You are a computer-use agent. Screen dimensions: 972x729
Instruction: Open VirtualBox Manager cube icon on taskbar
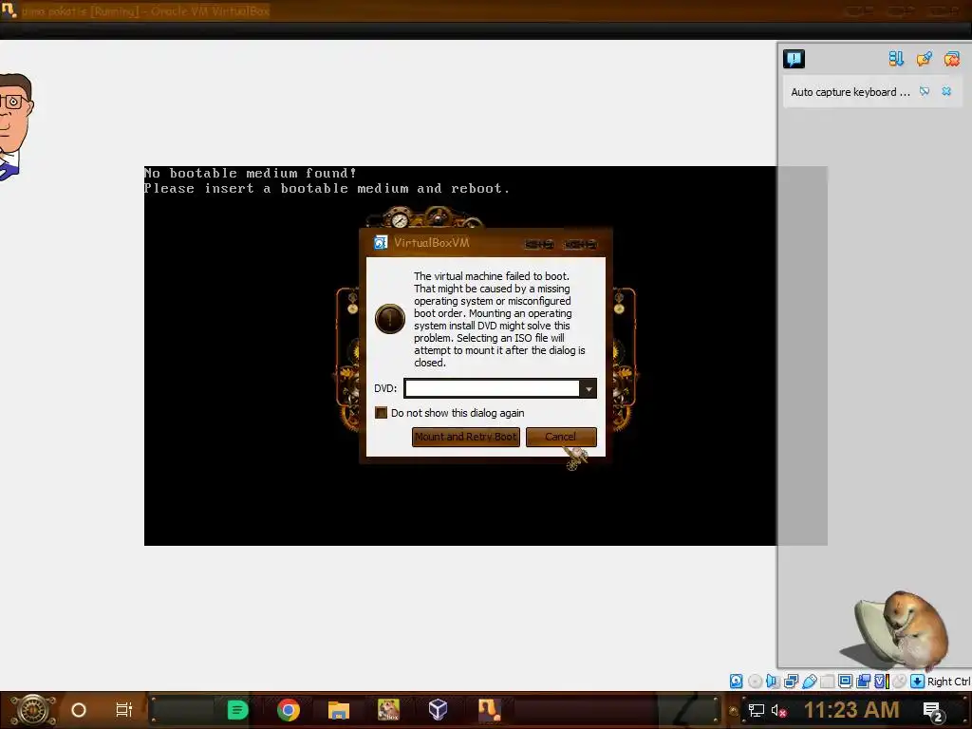(439, 710)
